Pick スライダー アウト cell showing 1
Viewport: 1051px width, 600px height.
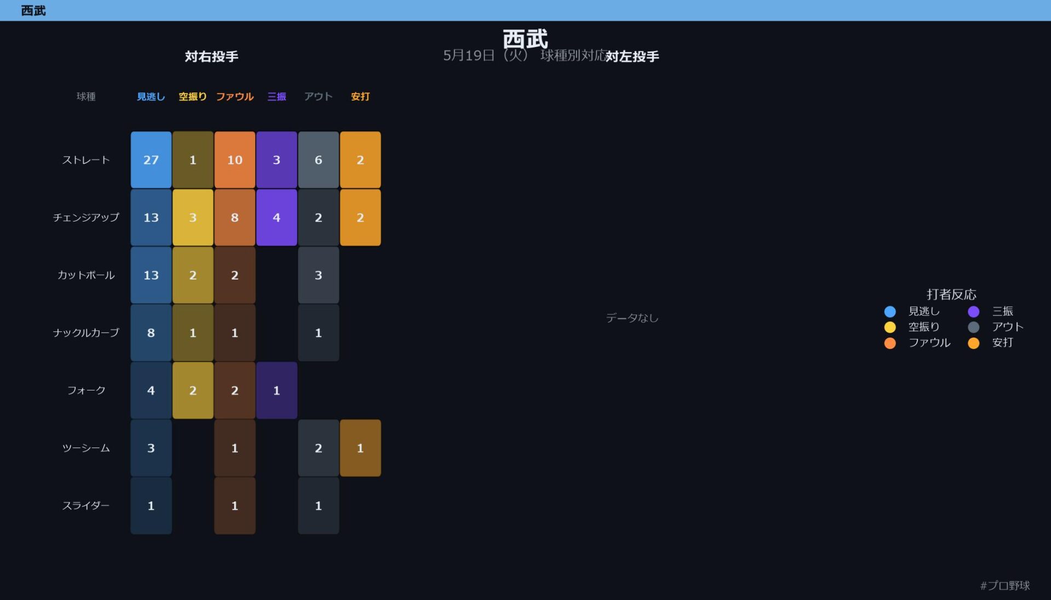coord(319,506)
